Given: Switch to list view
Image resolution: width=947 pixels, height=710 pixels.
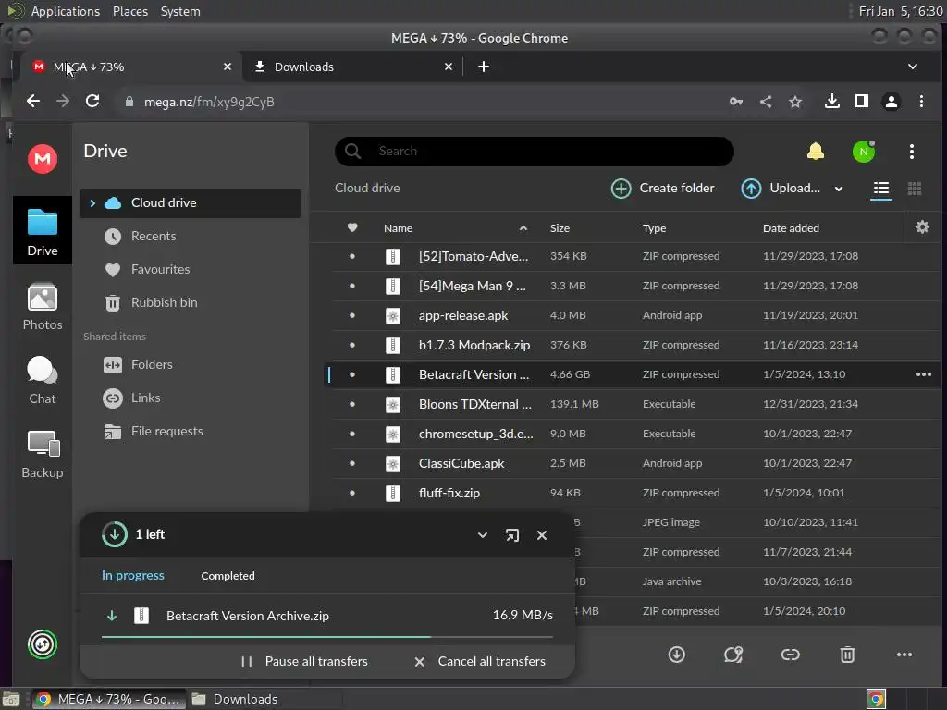Looking at the screenshot, I should pos(881,189).
